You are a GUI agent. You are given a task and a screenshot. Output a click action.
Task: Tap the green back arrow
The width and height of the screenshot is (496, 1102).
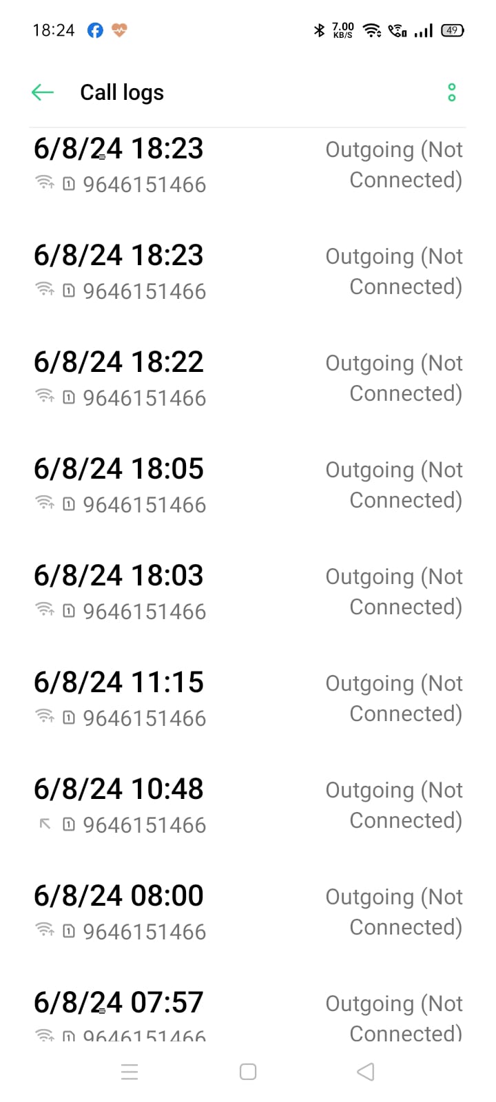[43, 92]
